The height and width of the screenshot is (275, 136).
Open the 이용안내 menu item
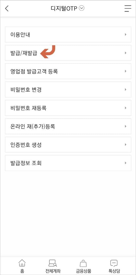pos(68,35)
